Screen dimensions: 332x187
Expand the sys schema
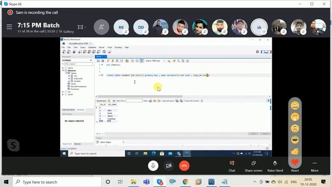pos(63,92)
